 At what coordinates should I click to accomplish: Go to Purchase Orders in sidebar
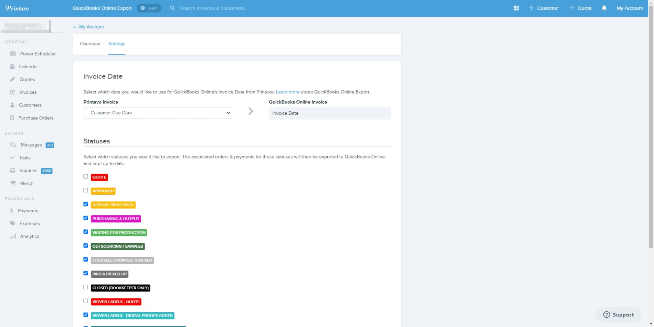[36, 118]
